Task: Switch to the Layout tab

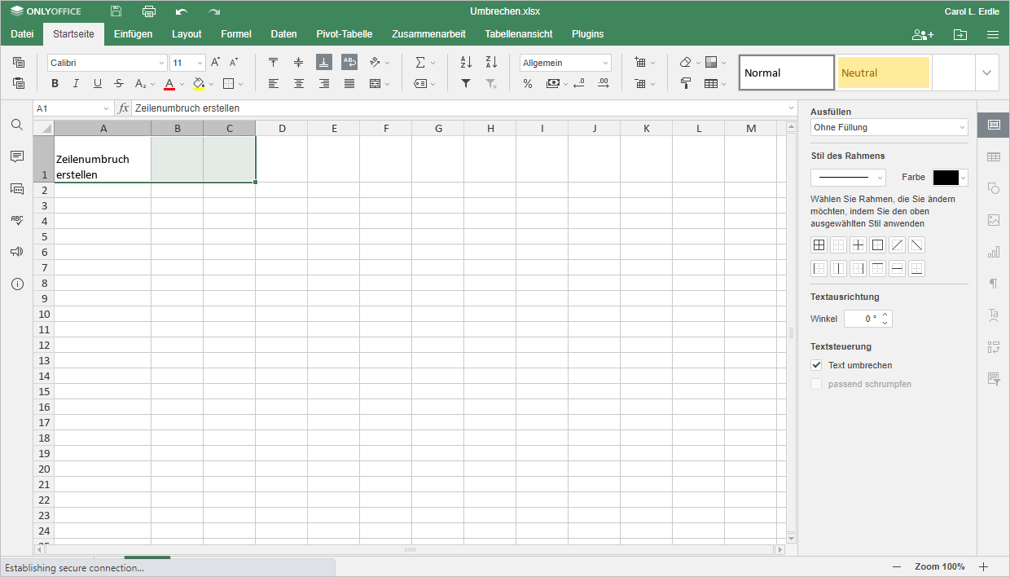Action: tap(187, 34)
